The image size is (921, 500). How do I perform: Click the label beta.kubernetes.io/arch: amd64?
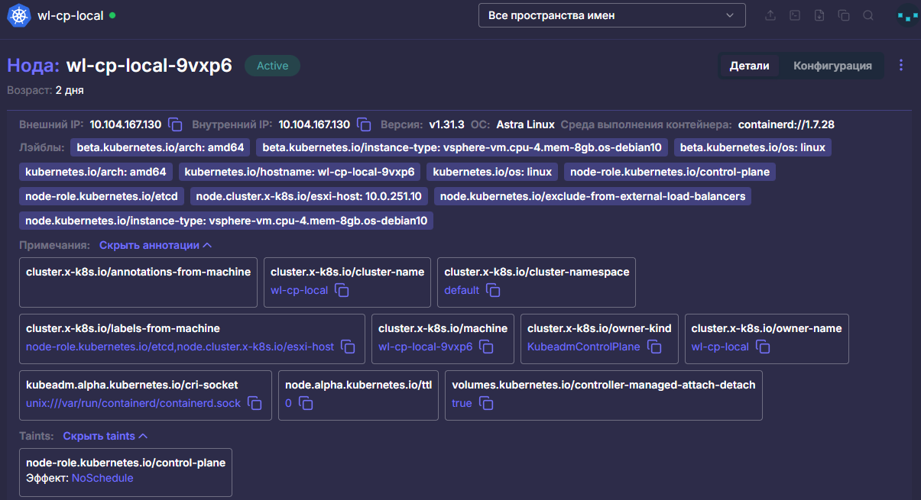161,147
